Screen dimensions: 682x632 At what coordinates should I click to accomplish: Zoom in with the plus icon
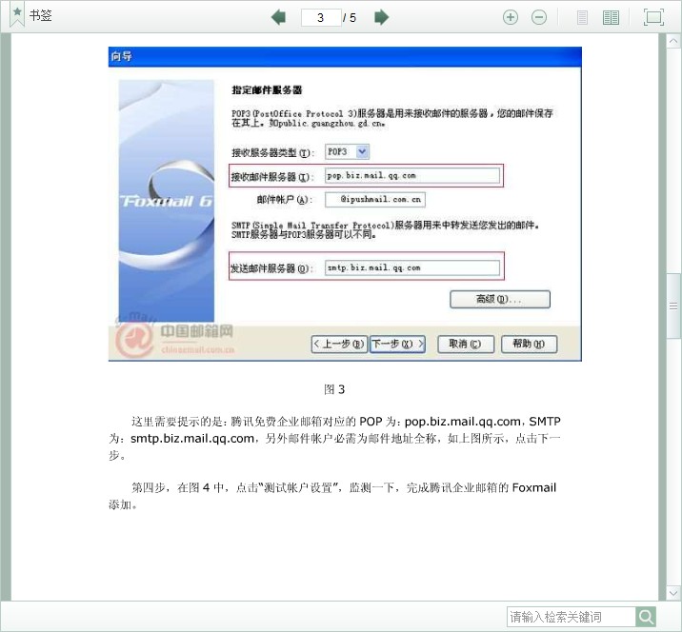(x=511, y=17)
